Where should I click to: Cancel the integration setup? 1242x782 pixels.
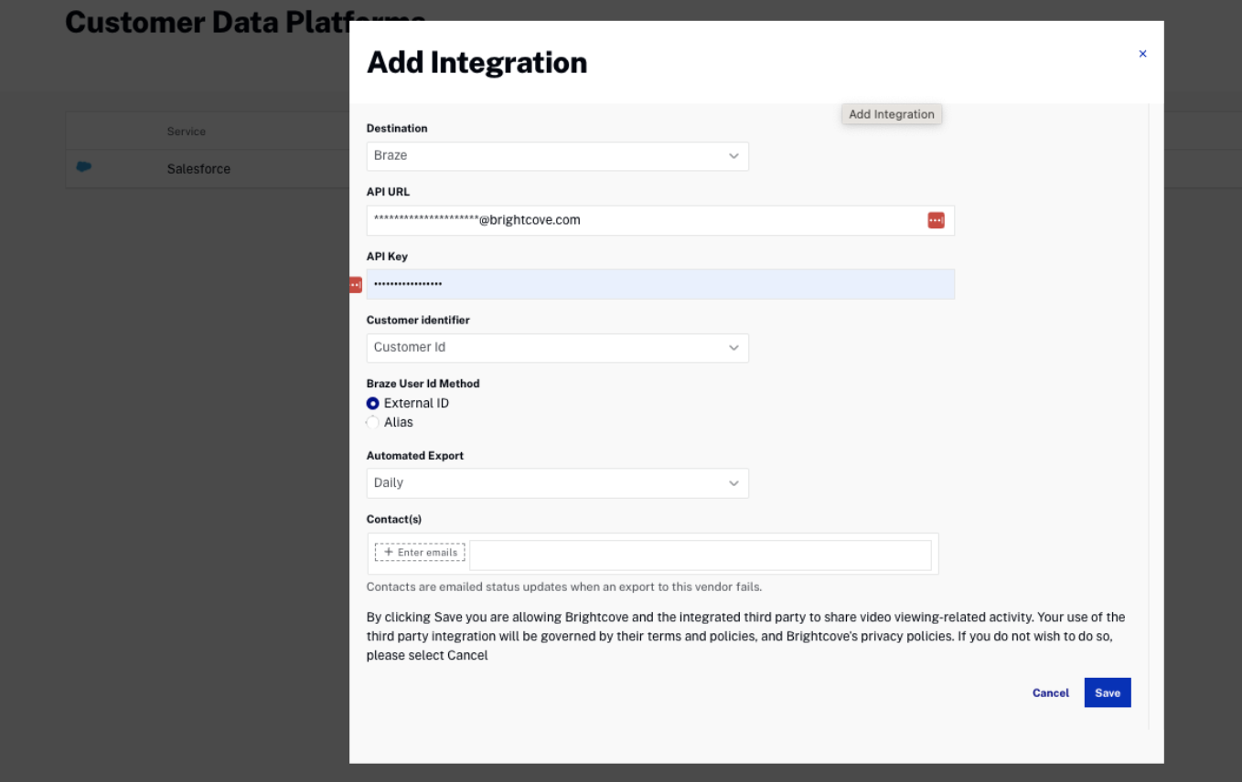tap(1050, 693)
